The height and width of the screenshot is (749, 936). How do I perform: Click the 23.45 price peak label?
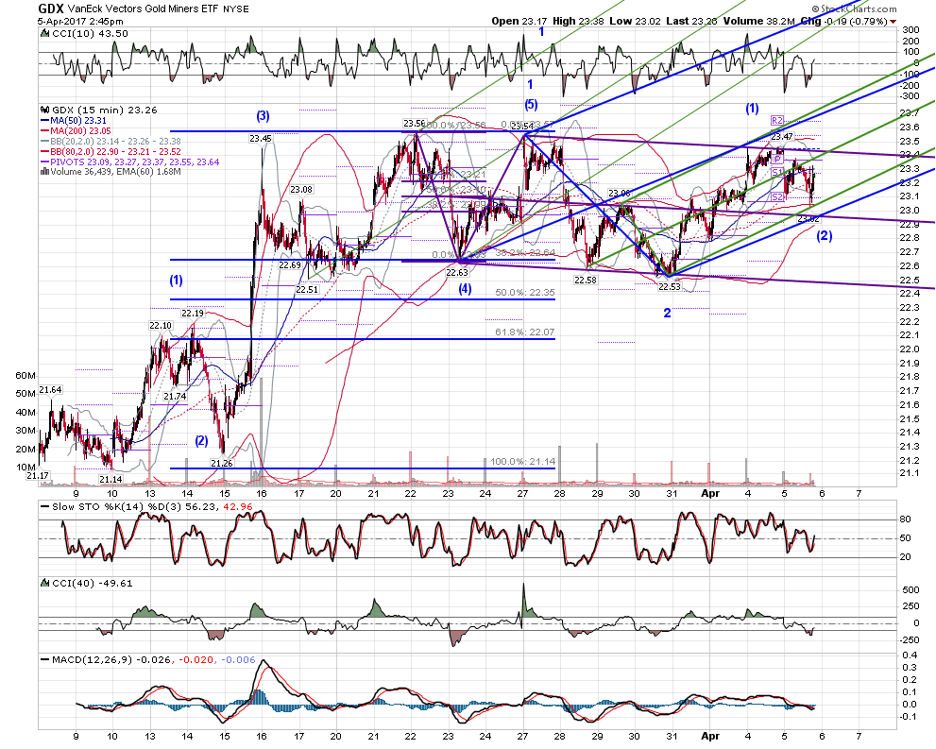[x=261, y=139]
